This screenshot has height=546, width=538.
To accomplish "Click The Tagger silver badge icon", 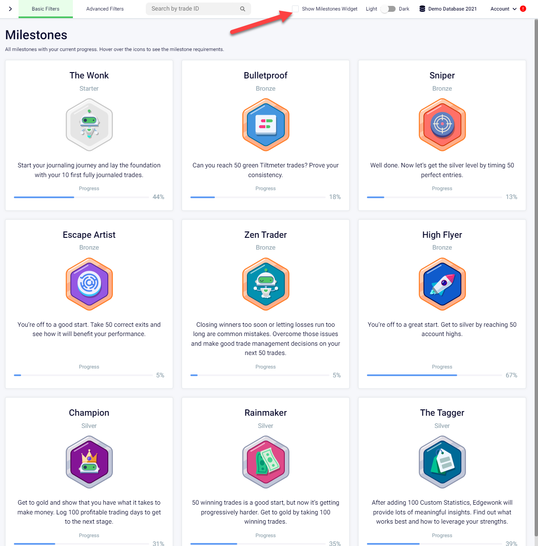I will coord(442,462).
